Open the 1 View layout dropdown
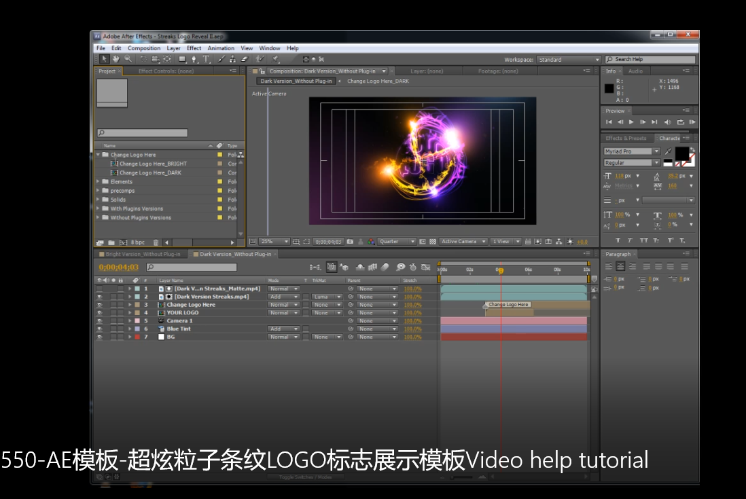Image resolution: width=746 pixels, height=499 pixels. click(x=506, y=242)
